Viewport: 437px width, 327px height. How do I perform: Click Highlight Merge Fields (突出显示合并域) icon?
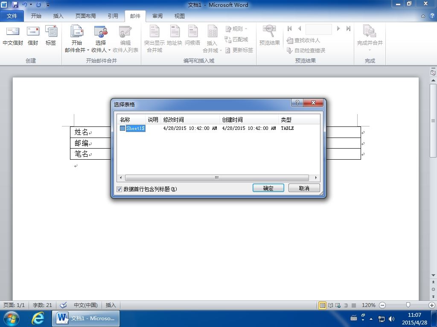pos(154,39)
